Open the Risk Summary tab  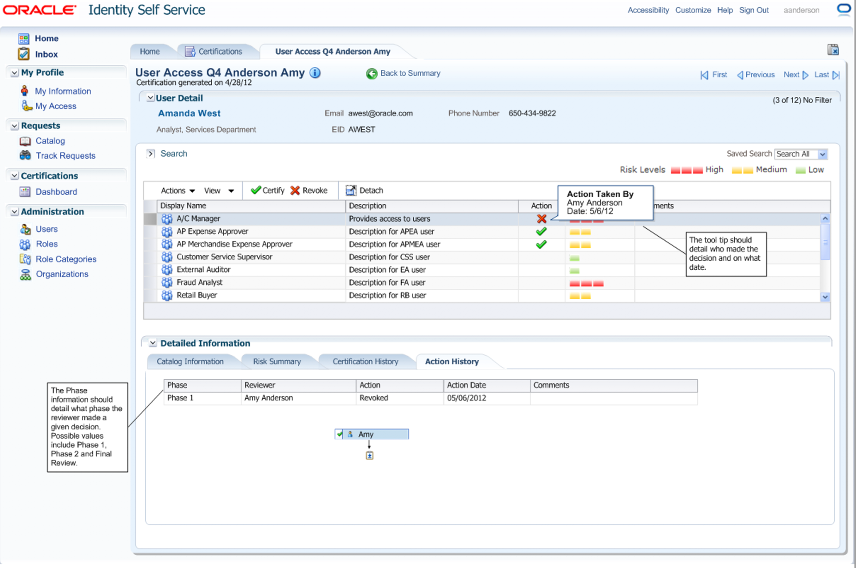(x=277, y=362)
